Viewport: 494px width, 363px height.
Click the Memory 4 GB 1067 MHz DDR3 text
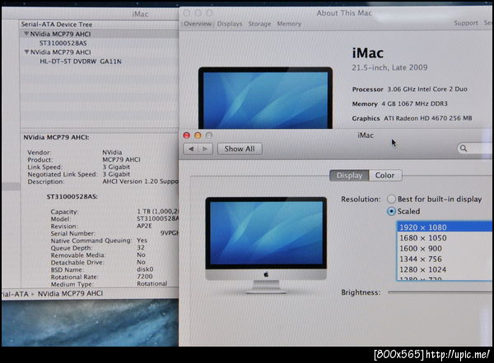400,103
